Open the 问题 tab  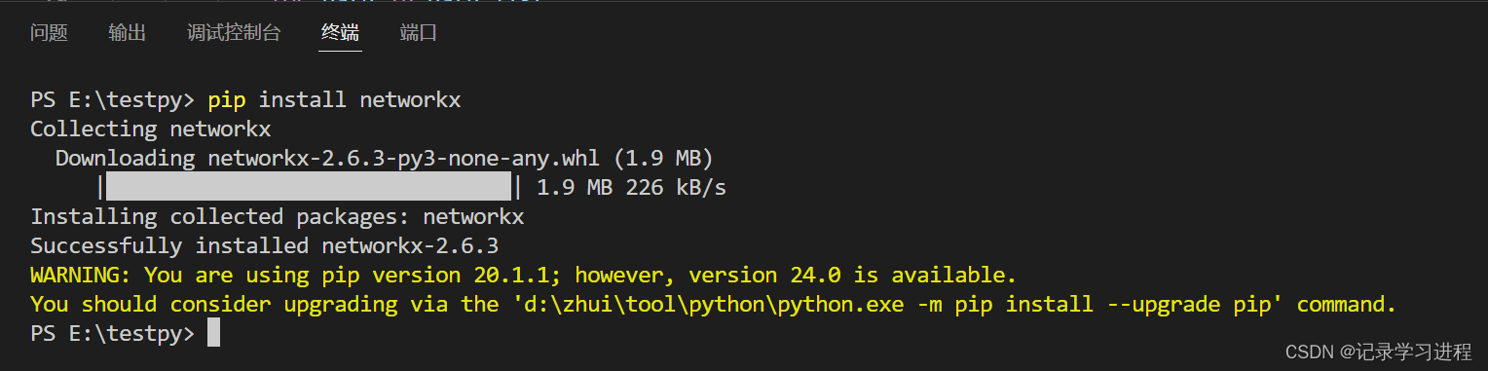pos(49,33)
